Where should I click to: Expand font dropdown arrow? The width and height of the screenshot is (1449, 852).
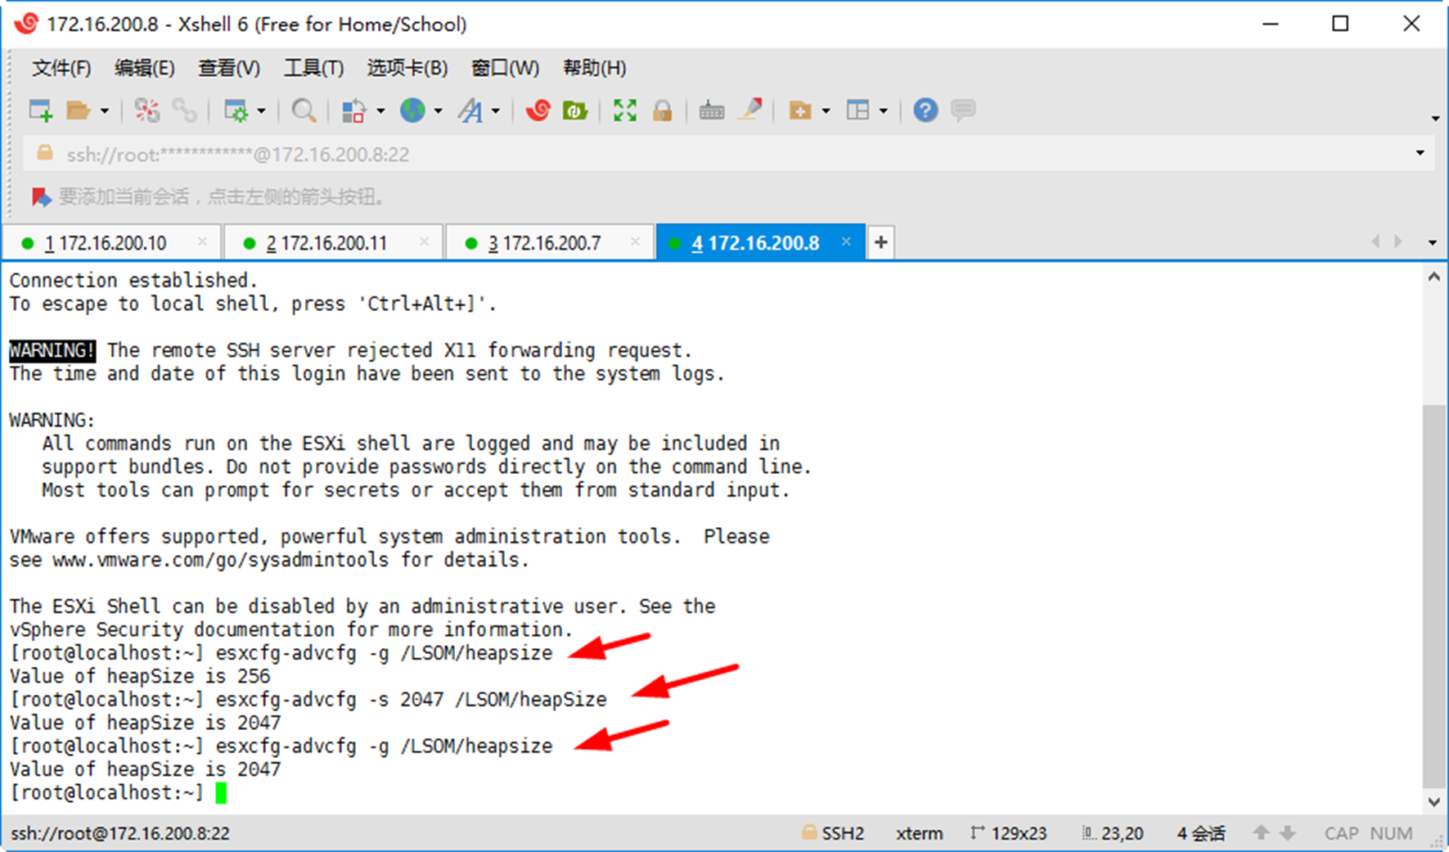pyautogui.click(x=496, y=111)
